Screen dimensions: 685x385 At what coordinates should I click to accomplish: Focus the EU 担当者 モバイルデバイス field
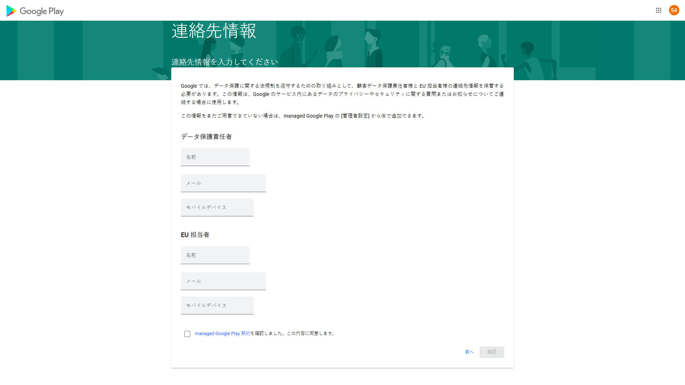point(217,306)
